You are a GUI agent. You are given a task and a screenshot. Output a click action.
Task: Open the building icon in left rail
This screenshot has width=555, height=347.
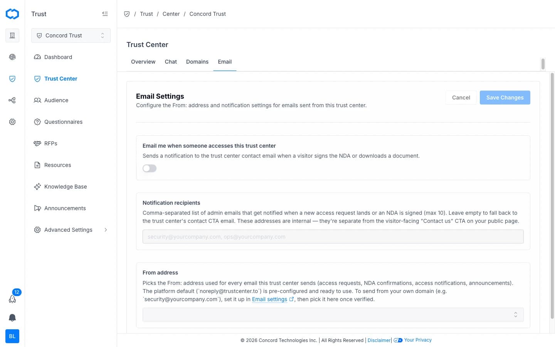(12, 35)
